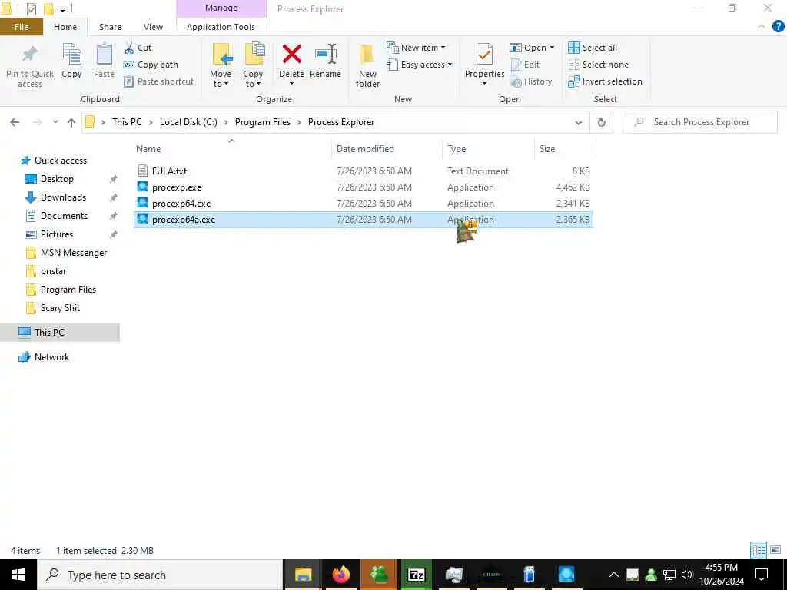Viewport: 787px width, 590px height.
Task: Go back with the Back arrow
Action: (15, 122)
